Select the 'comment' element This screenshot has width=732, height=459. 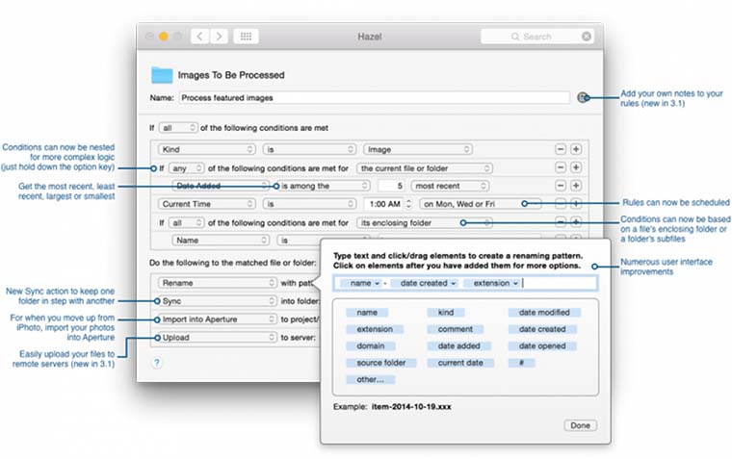456,329
